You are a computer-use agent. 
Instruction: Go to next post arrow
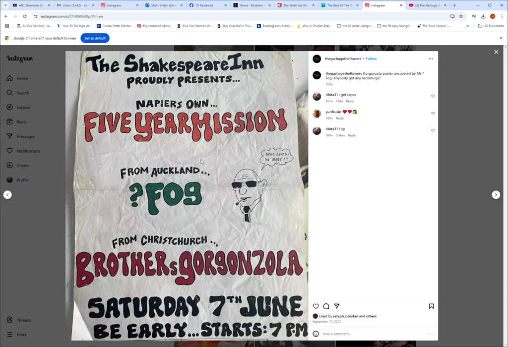[x=496, y=195]
